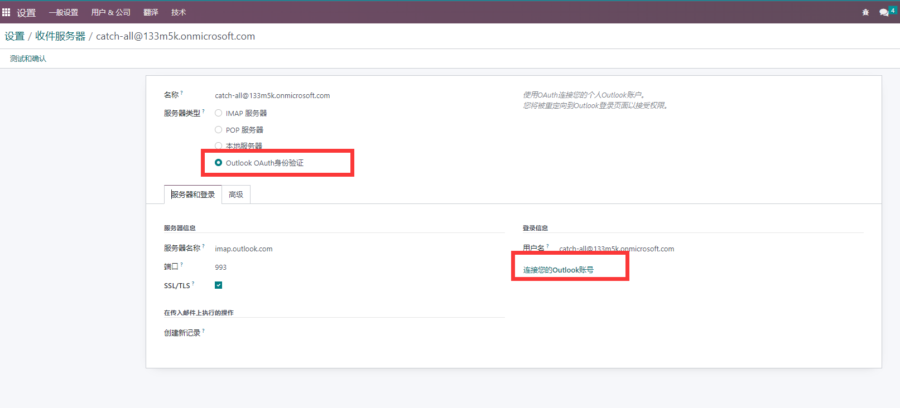The image size is (900, 408).
Task: Open the 一般设置 menu
Action: coord(64,12)
